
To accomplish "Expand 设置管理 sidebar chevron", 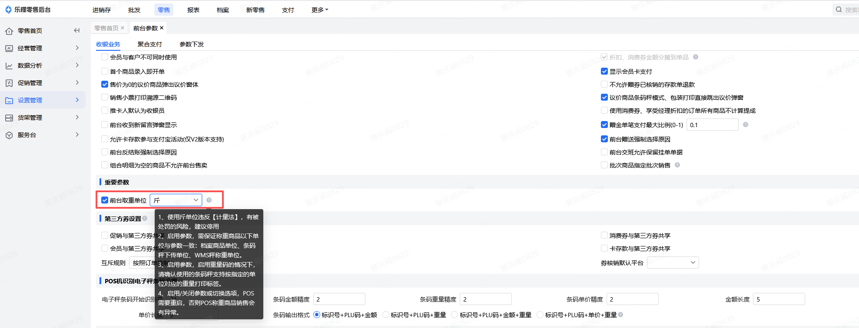I will point(77,100).
